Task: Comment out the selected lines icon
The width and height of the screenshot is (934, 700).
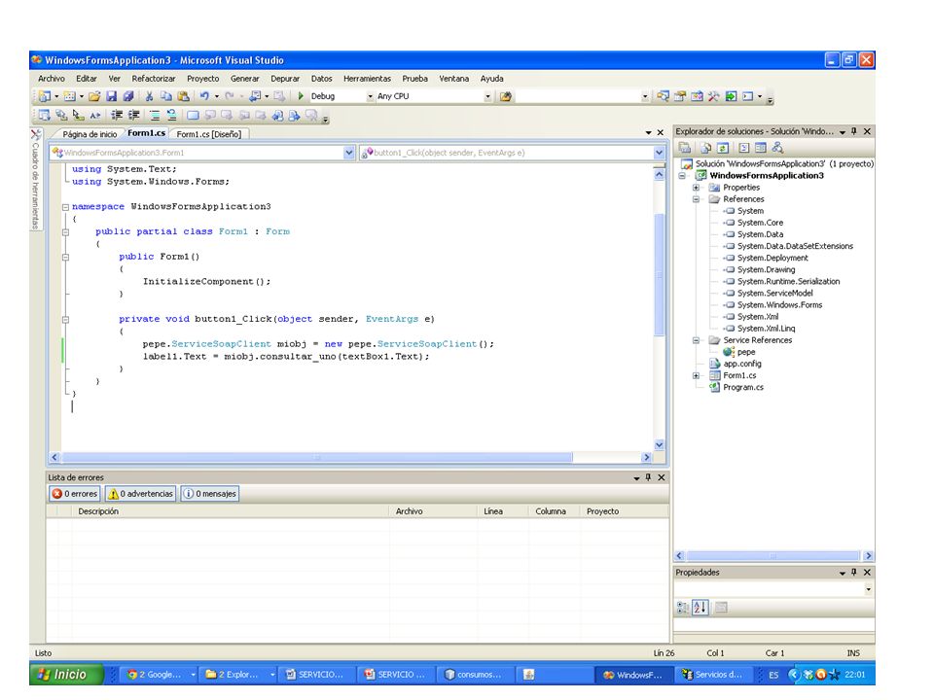Action: tap(155, 116)
